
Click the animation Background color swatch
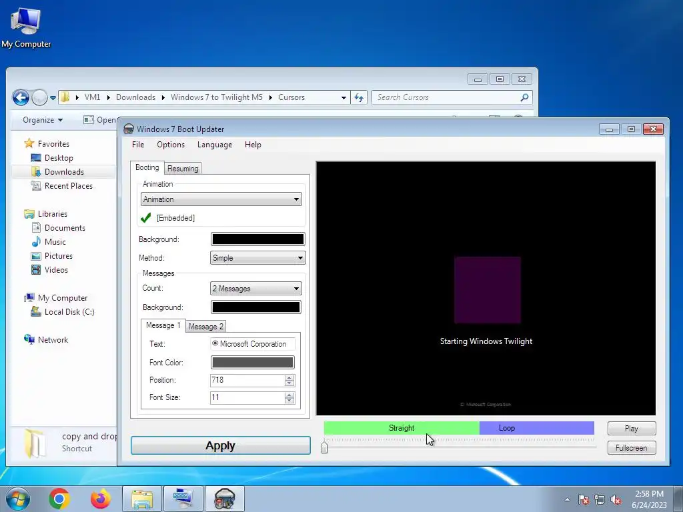(x=258, y=239)
